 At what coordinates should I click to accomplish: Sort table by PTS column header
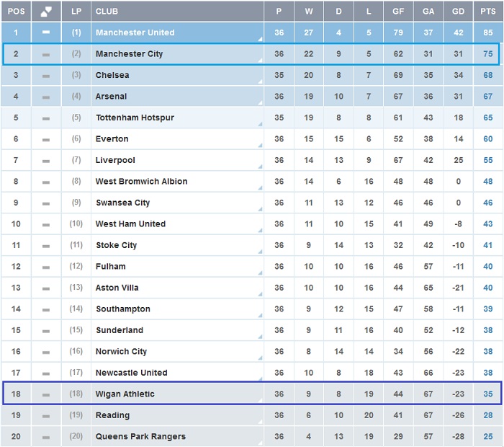click(x=487, y=12)
